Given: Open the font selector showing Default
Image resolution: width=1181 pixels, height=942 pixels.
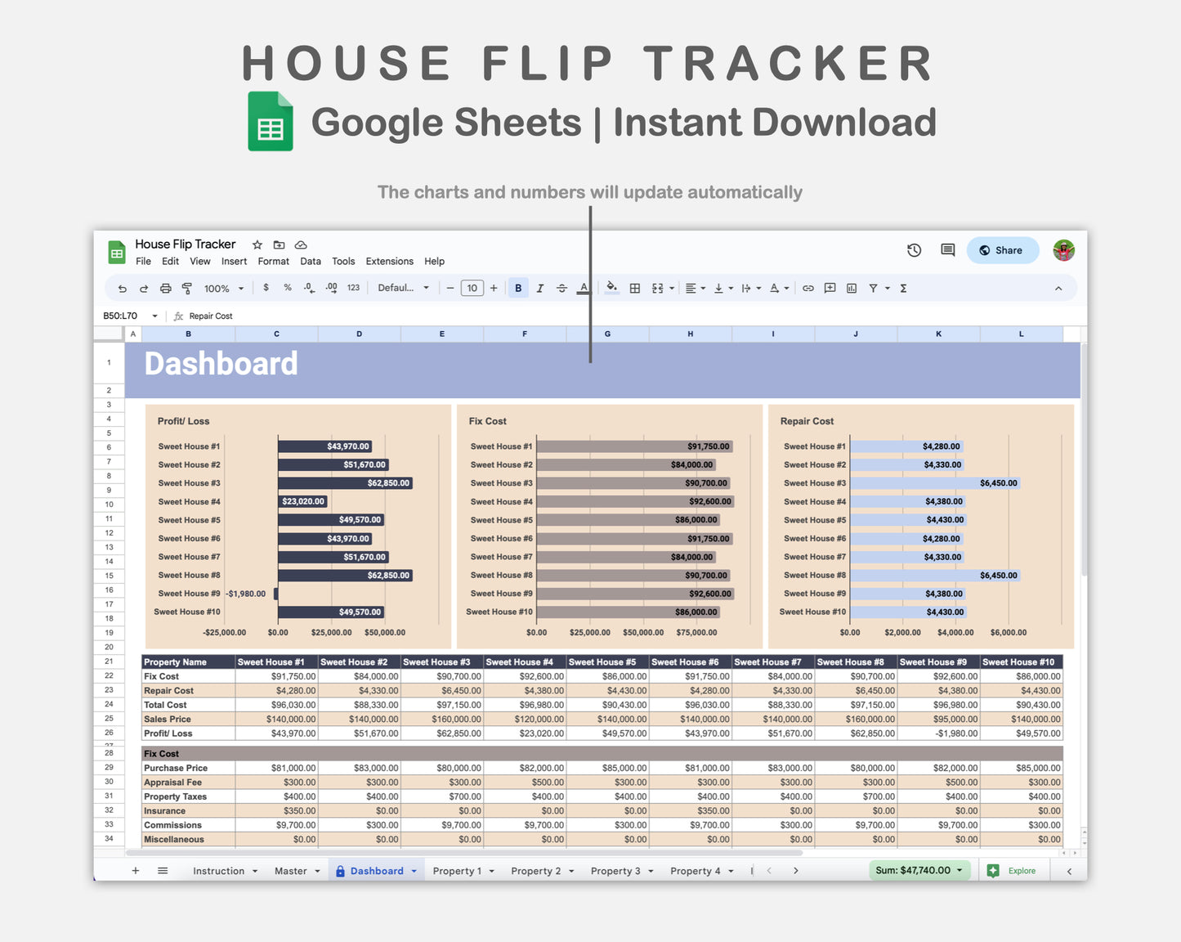Looking at the screenshot, I should coord(403,288).
